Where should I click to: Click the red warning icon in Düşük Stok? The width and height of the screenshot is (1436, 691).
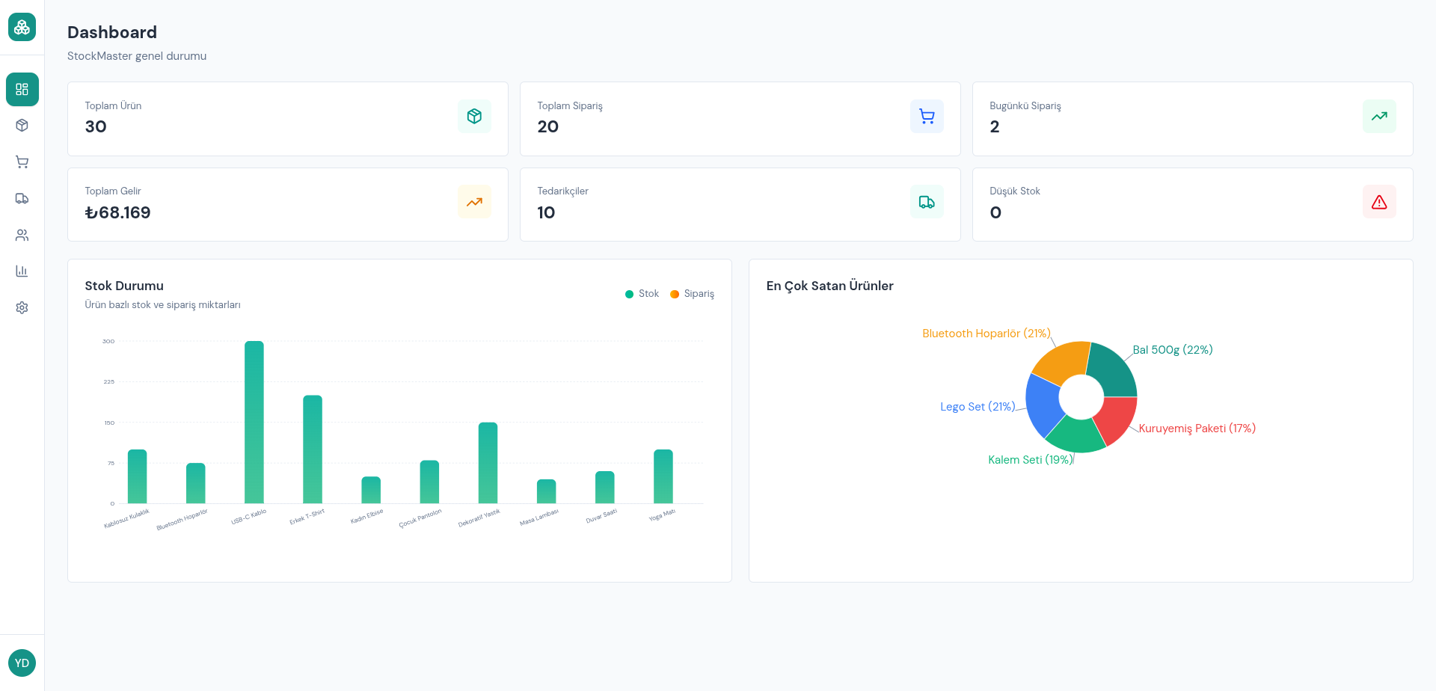(1378, 202)
